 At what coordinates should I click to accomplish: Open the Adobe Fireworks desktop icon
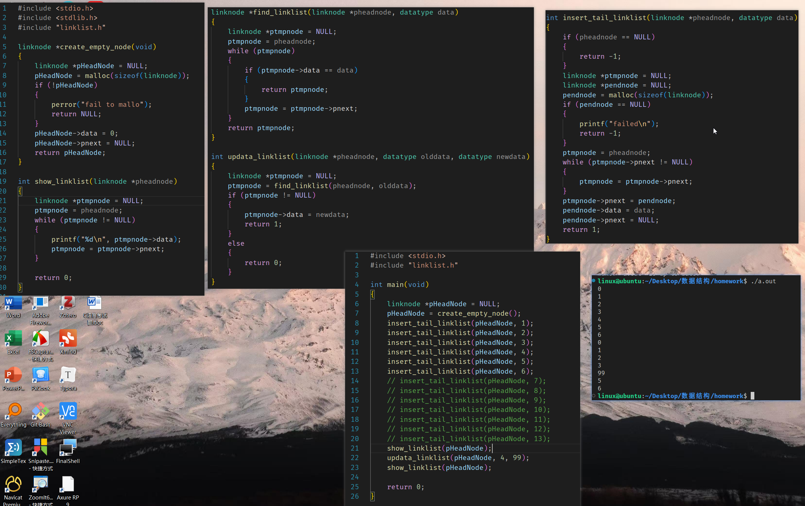click(40, 303)
